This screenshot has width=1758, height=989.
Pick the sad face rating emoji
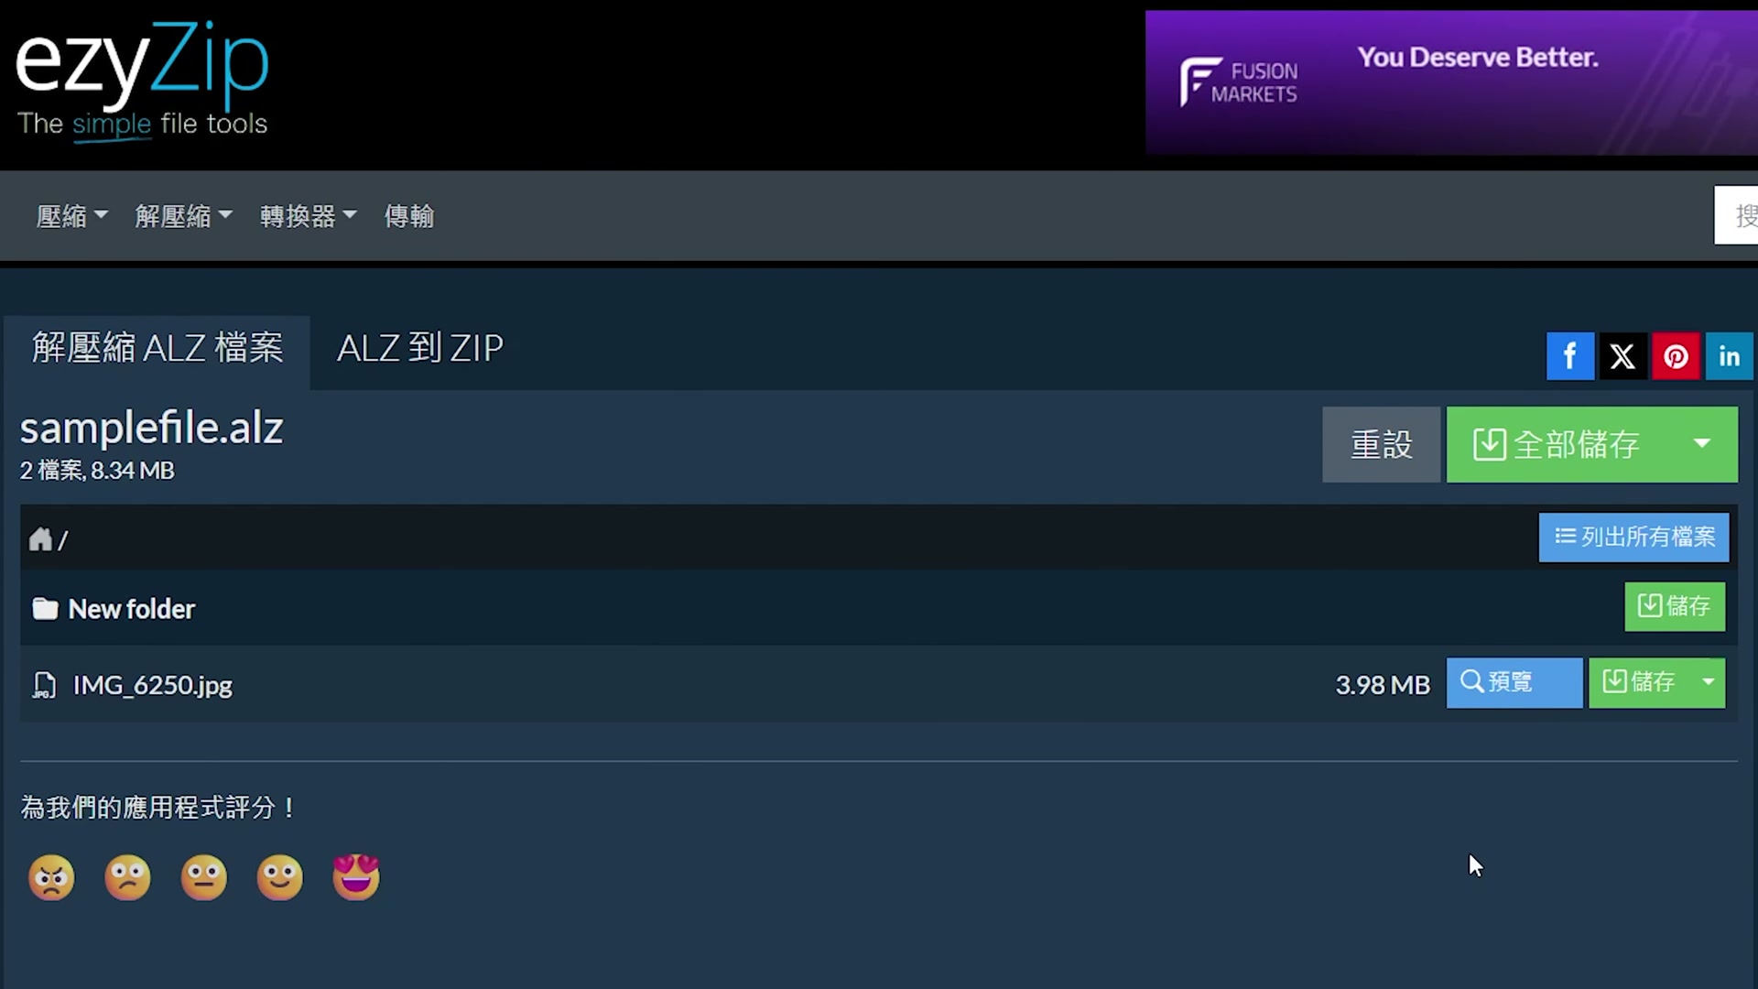click(127, 877)
